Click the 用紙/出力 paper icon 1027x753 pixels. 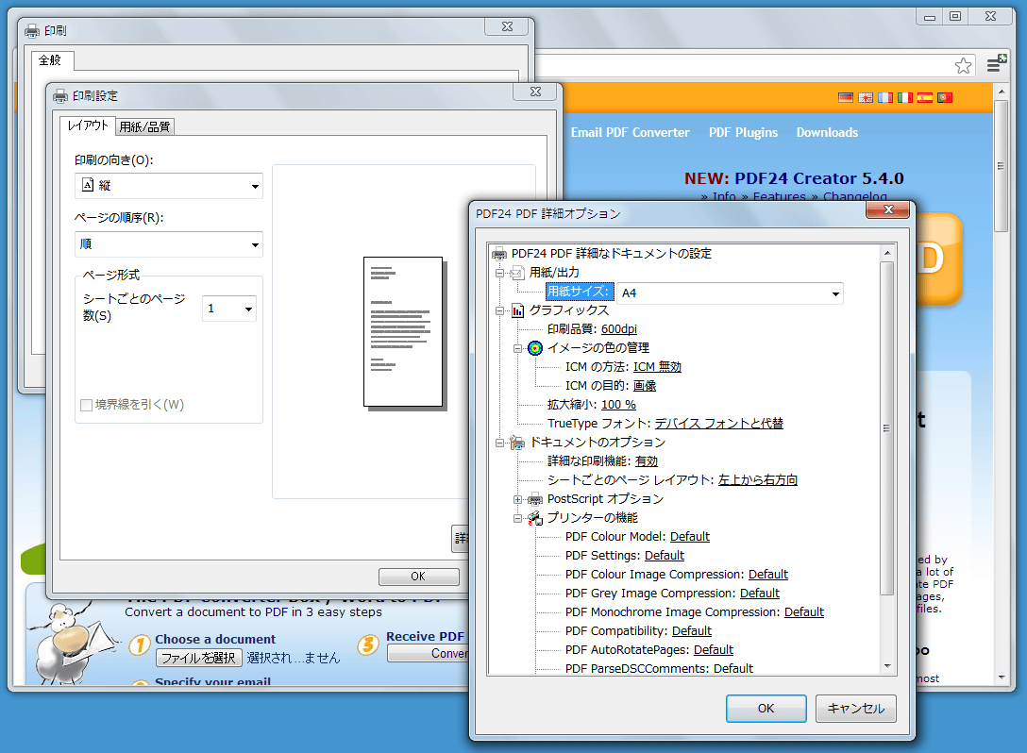(517, 273)
